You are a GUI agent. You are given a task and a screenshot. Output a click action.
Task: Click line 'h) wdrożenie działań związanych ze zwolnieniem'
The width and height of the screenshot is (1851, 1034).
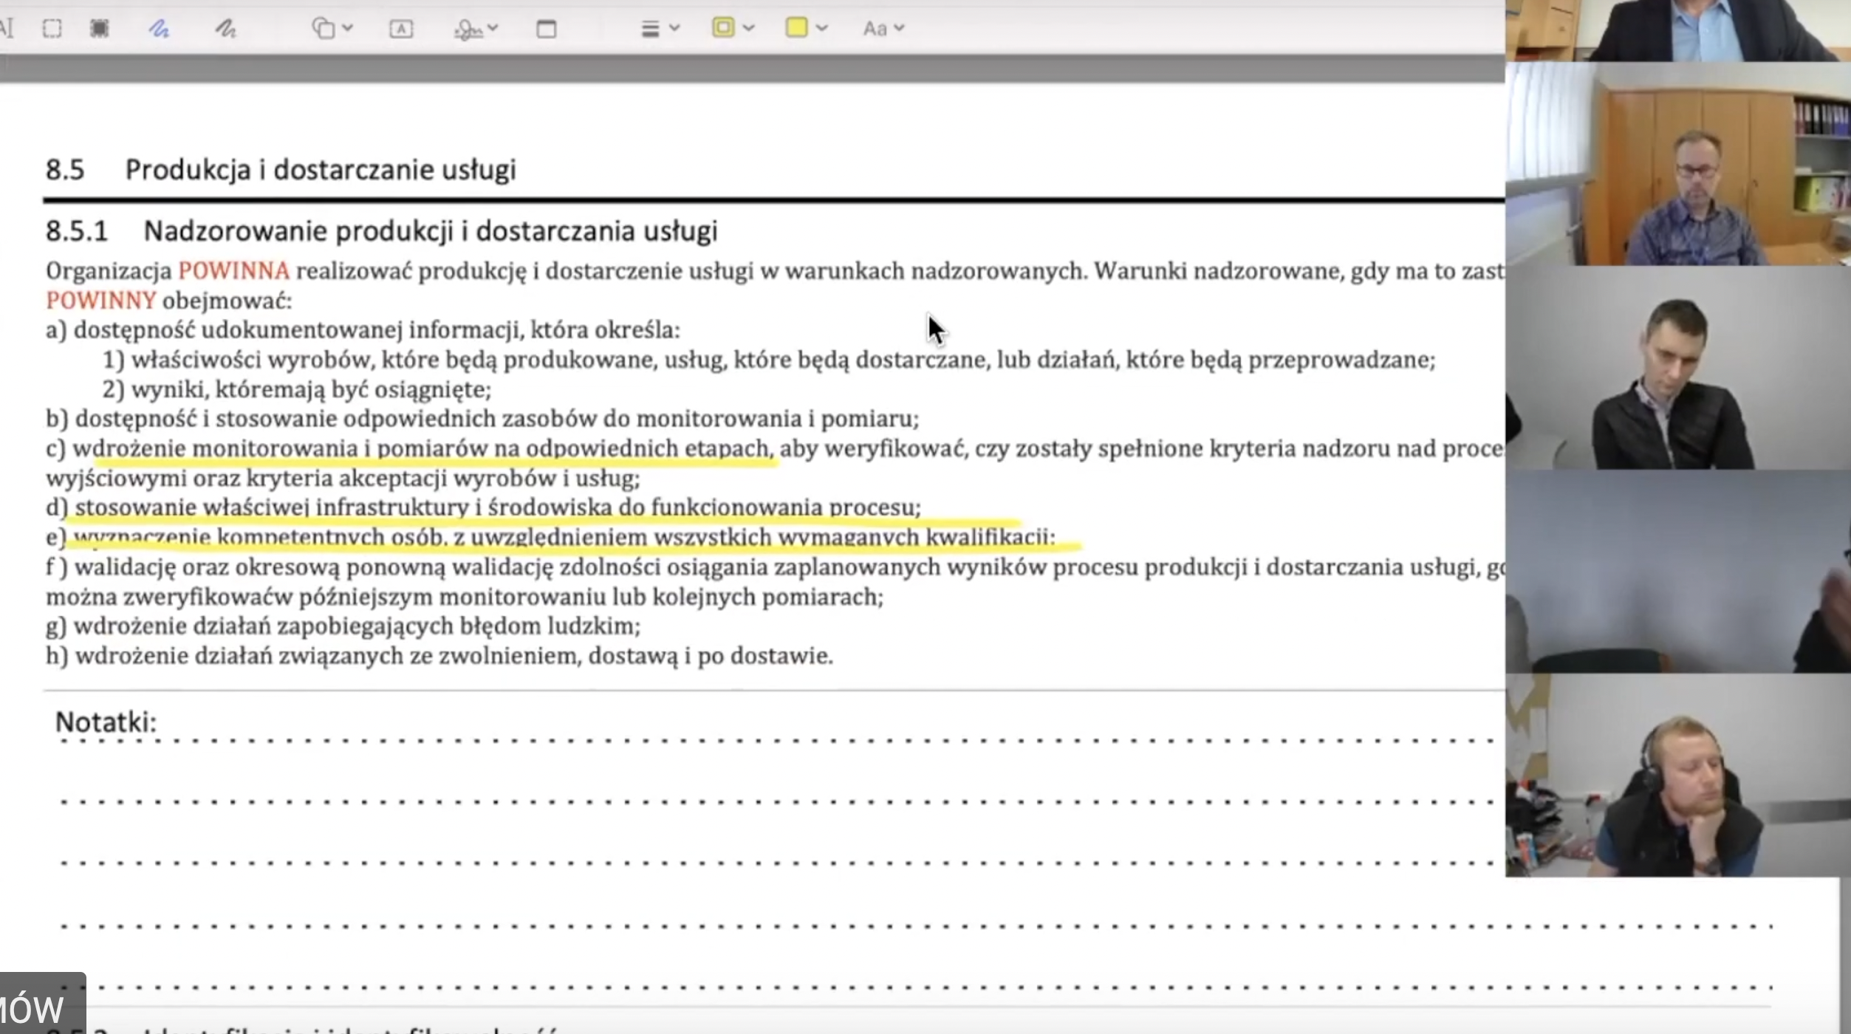[439, 656]
